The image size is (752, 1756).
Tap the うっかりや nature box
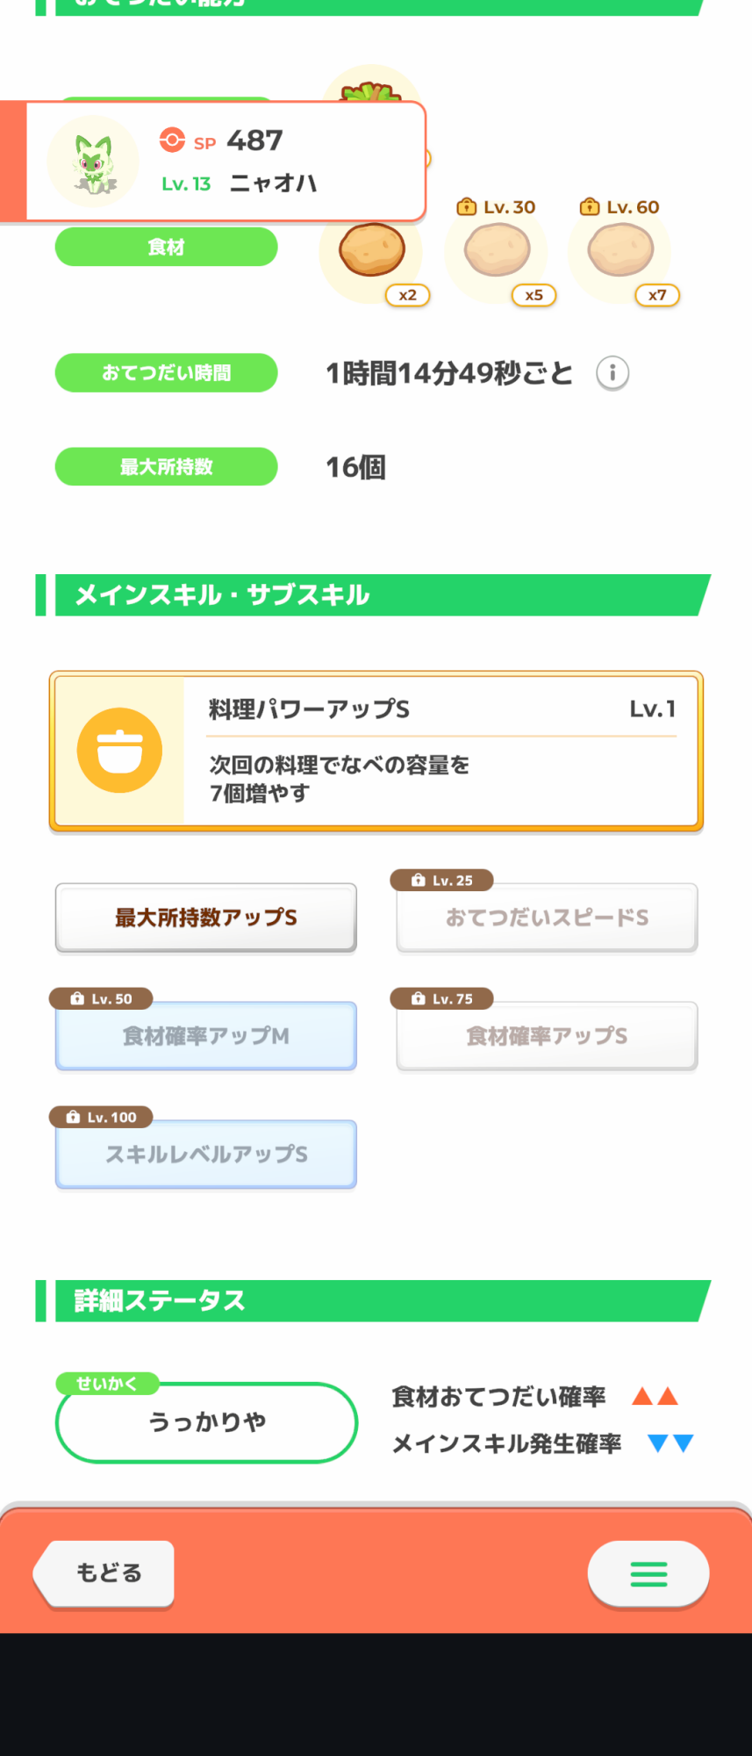coord(206,1422)
